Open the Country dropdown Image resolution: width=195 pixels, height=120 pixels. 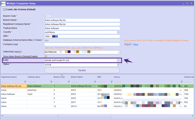click(118, 32)
